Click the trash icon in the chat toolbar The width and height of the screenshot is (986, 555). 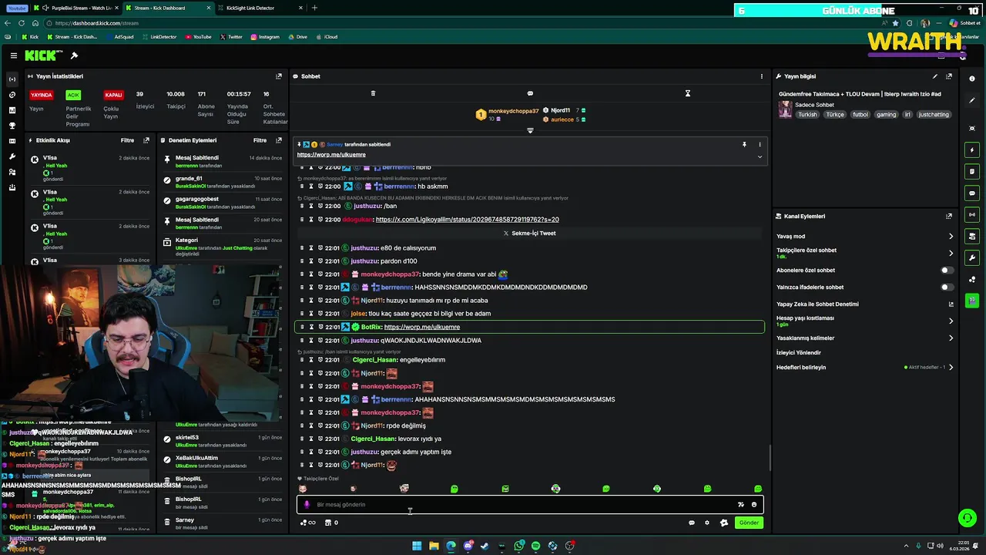point(373,93)
